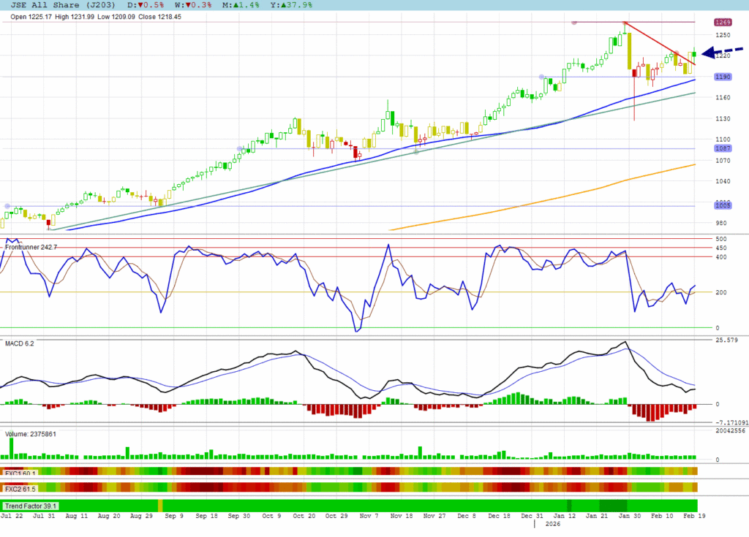
Task: Select the red descending trendline
Action: pos(658,43)
